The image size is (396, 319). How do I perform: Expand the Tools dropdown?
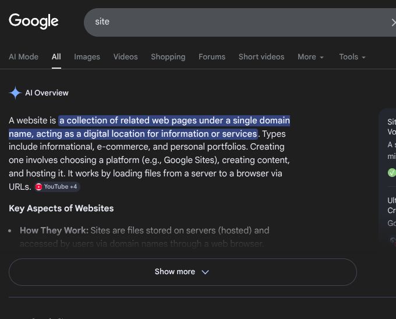pyautogui.click(x=352, y=57)
